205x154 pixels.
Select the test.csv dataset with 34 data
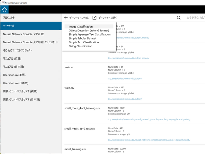point(69,67)
